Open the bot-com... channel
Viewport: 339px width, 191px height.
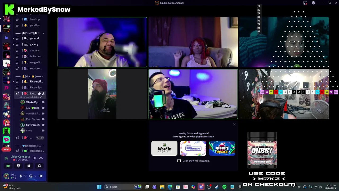[x=30, y=56]
